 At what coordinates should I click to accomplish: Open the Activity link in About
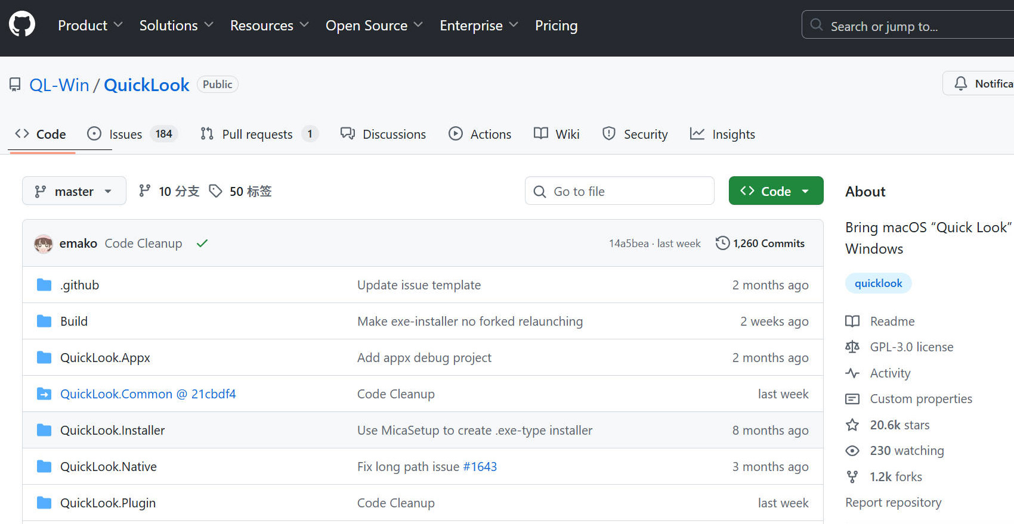pyautogui.click(x=878, y=373)
